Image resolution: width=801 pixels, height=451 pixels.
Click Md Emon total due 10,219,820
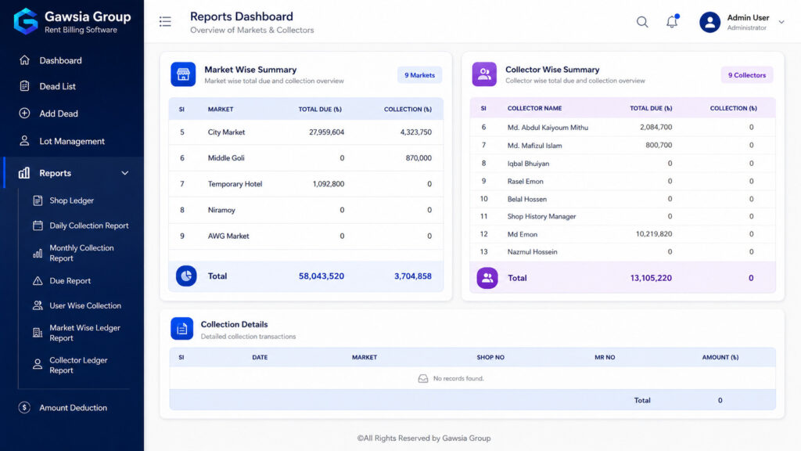point(654,233)
